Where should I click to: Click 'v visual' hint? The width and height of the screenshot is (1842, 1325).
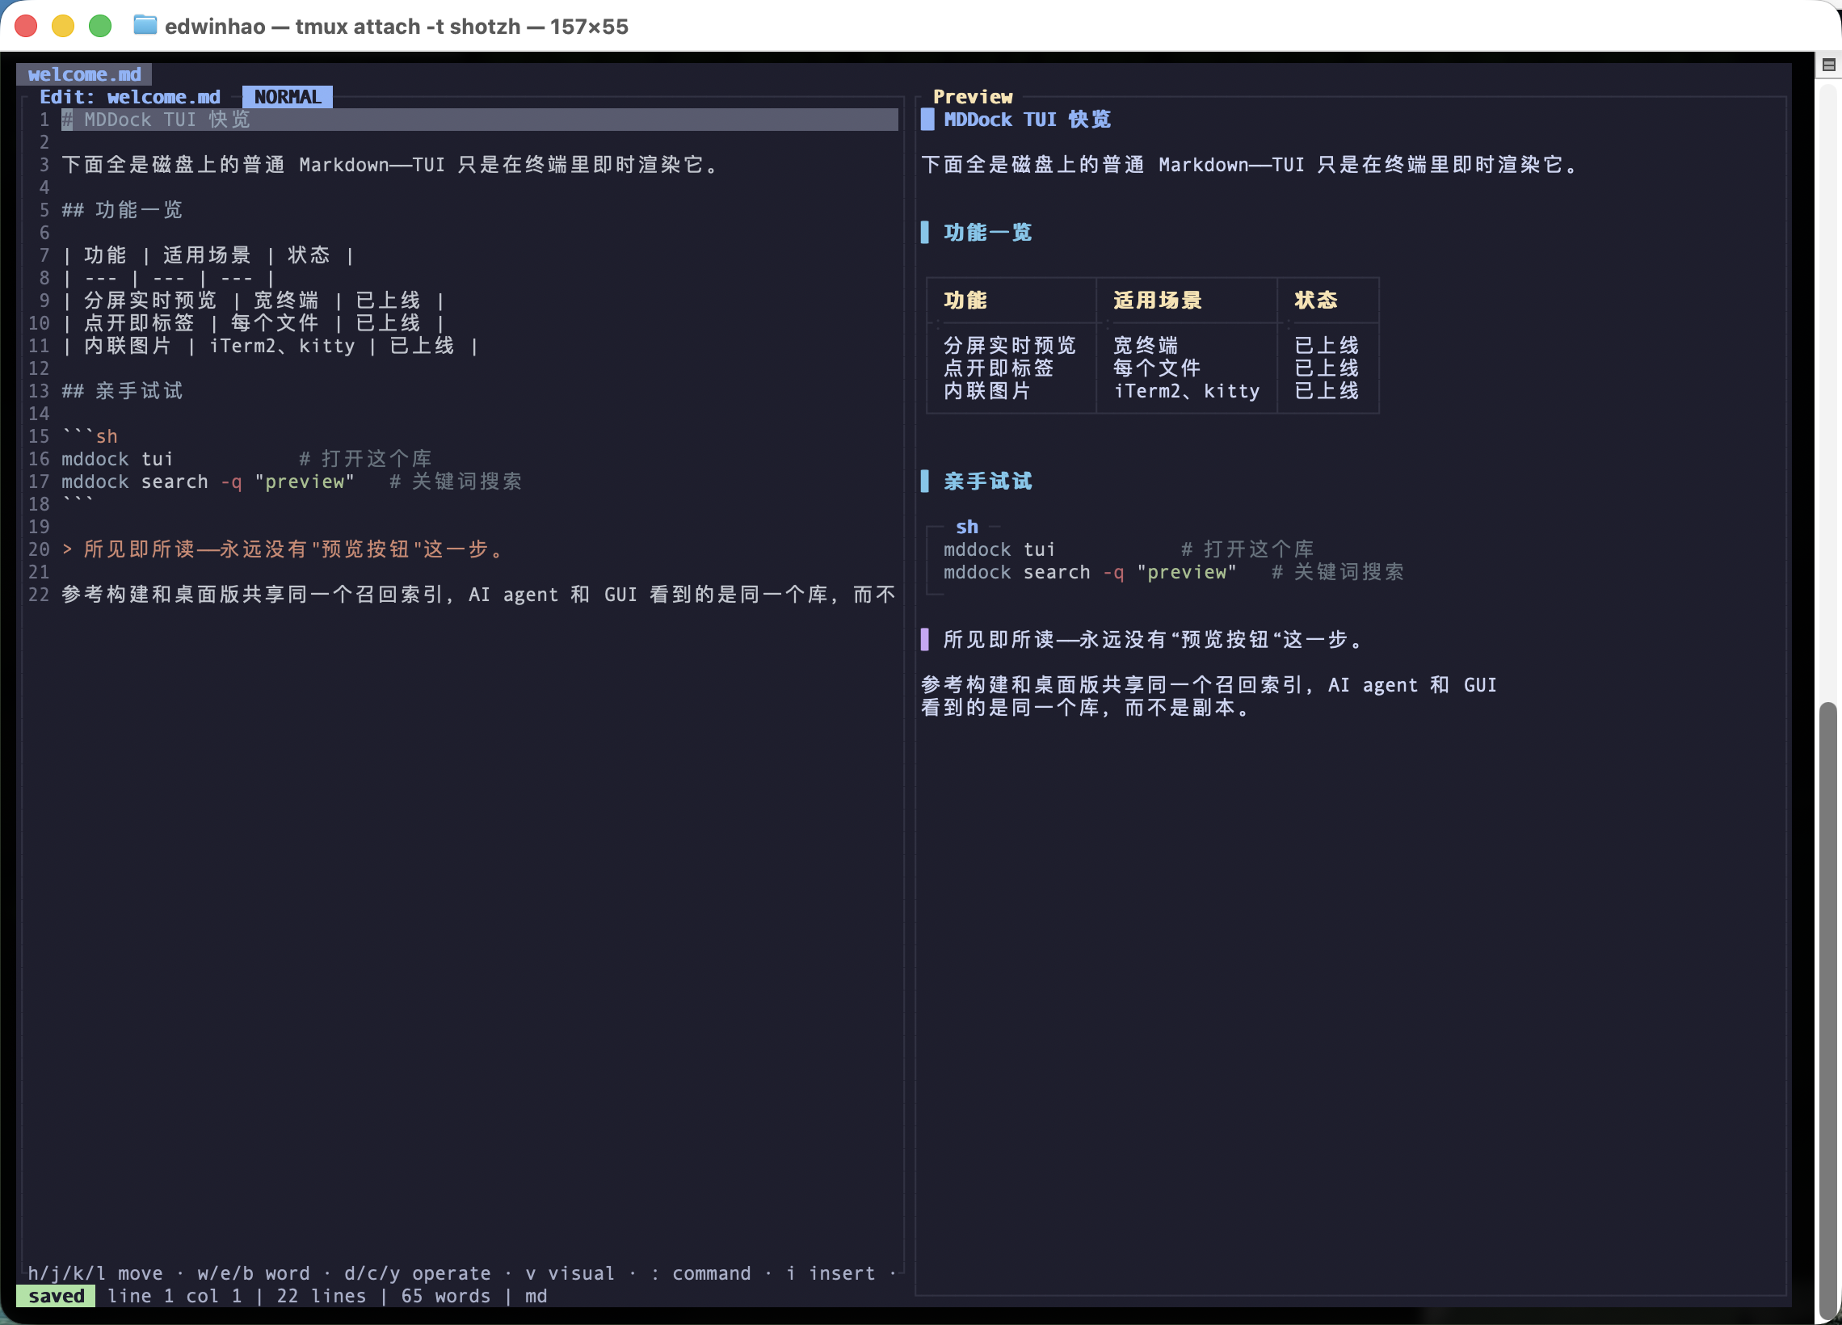(570, 1273)
